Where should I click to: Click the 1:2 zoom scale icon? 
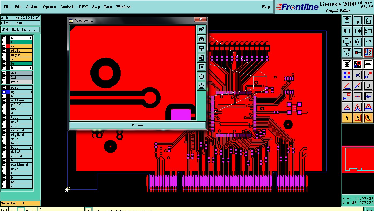coord(368,42)
